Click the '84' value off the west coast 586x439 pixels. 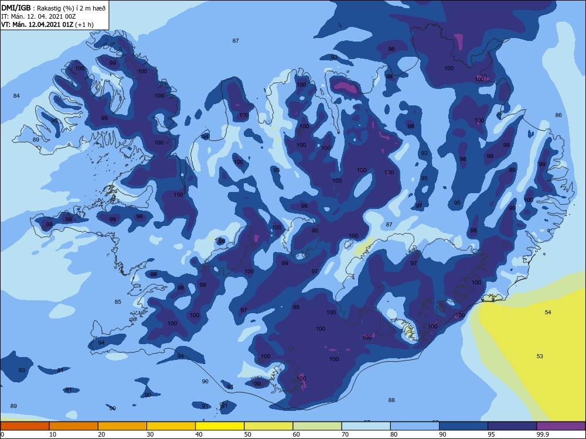[x=16, y=95]
